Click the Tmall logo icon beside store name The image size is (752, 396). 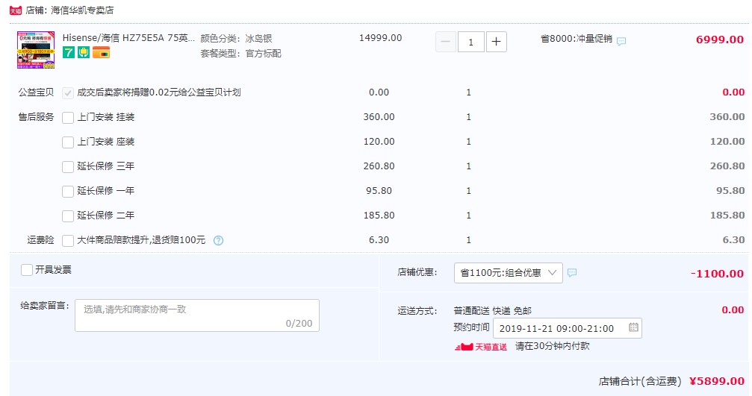(16, 10)
